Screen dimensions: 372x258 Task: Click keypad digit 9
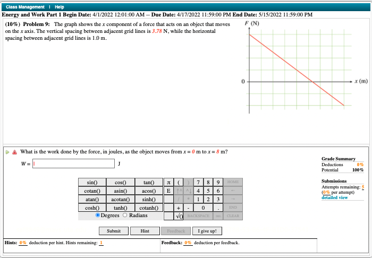(218, 182)
